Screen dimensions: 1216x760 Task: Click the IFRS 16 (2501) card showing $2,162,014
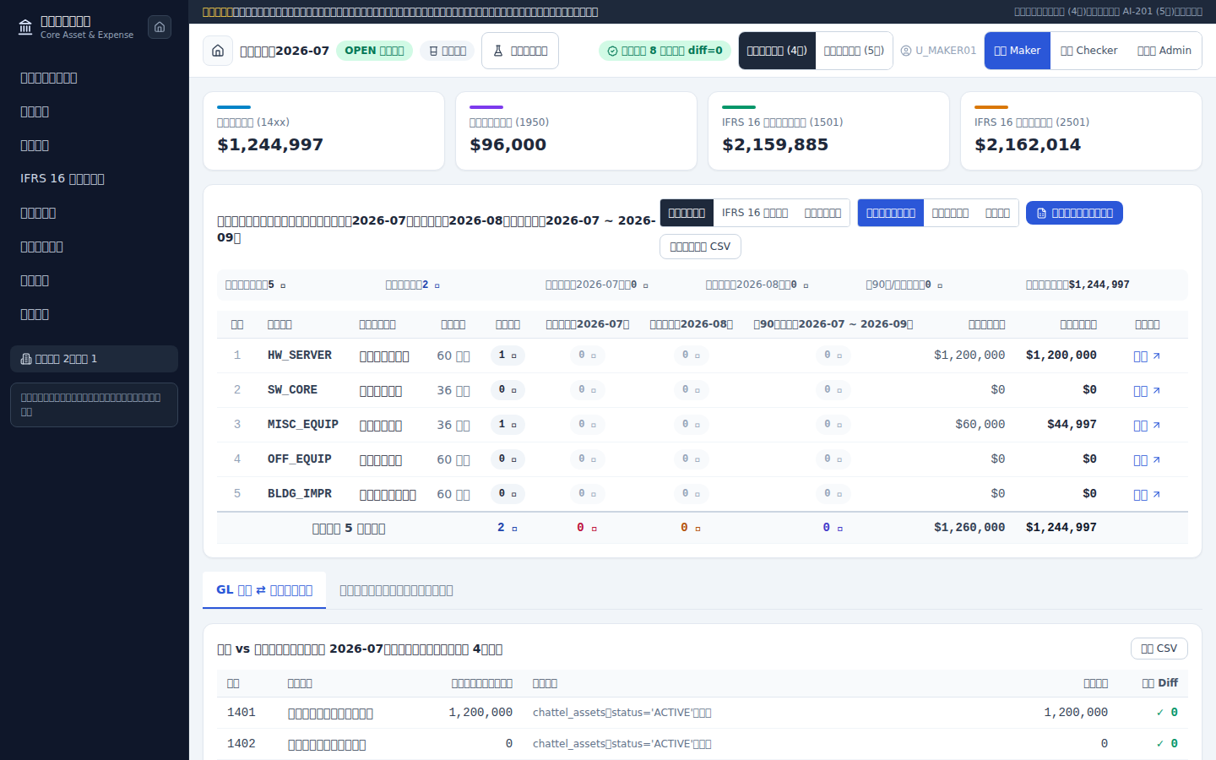click(1081, 131)
